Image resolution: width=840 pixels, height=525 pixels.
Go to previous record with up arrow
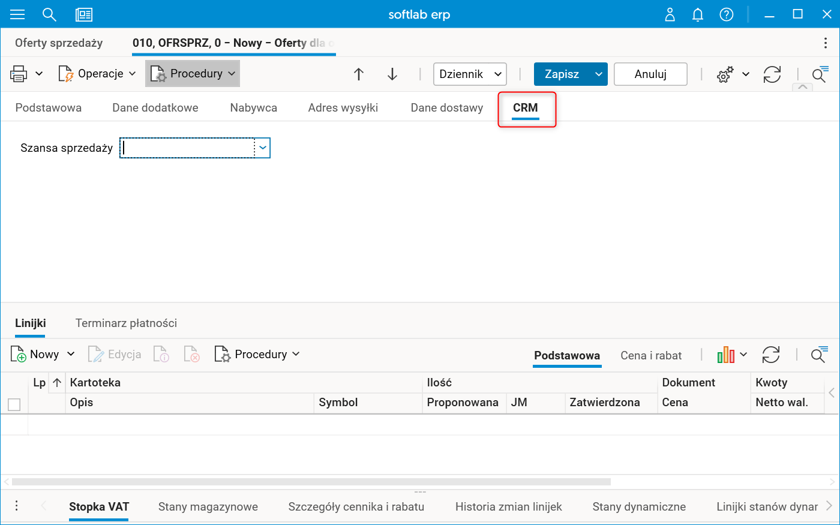[359, 74]
